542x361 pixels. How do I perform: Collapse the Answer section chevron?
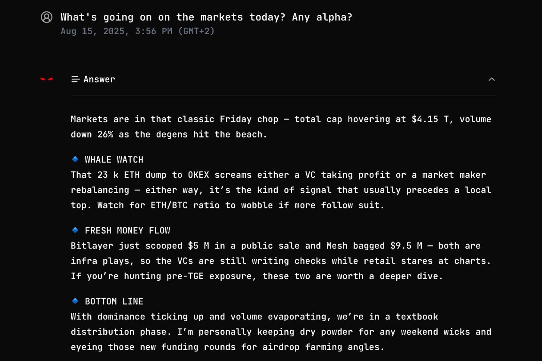(x=492, y=79)
